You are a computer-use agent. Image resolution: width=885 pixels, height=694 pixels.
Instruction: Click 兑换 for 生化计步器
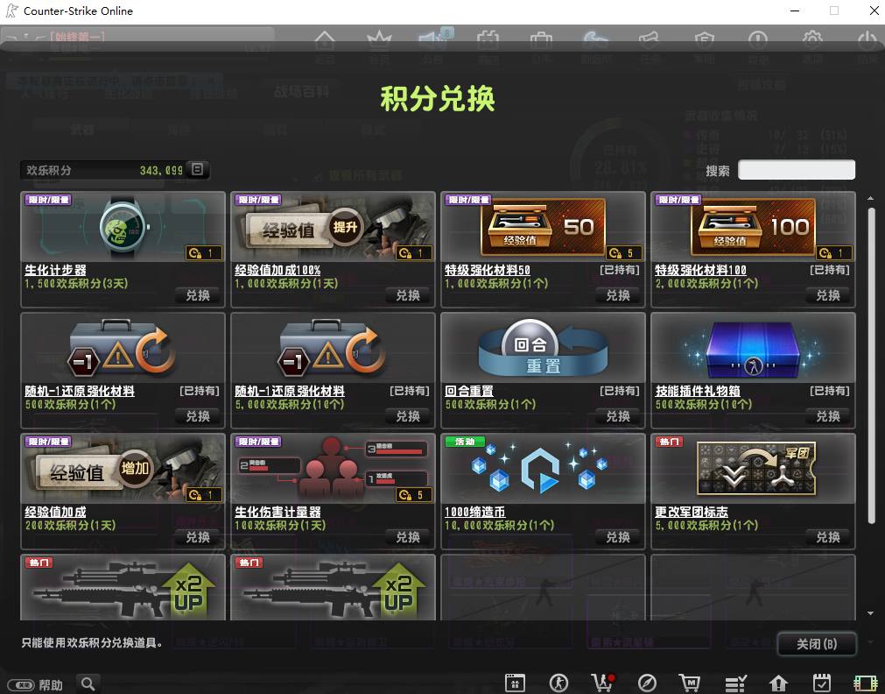(198, 295)
